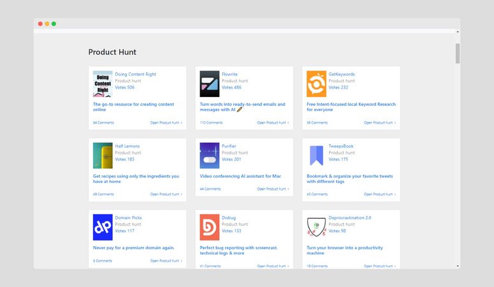Click the Domain Picks dp logo icon

click(x=103, y=228)
